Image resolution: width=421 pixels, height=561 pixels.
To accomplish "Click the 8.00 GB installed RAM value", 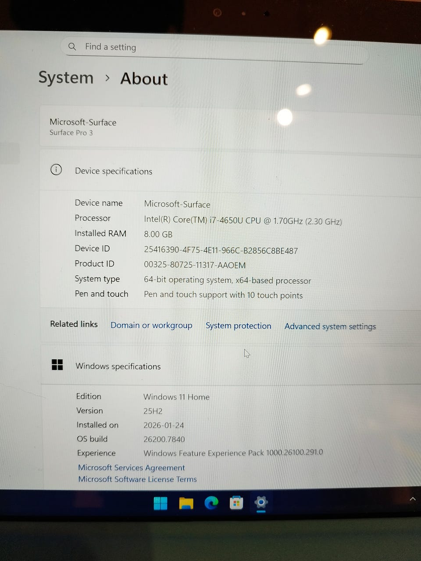I will coord(158,234).
